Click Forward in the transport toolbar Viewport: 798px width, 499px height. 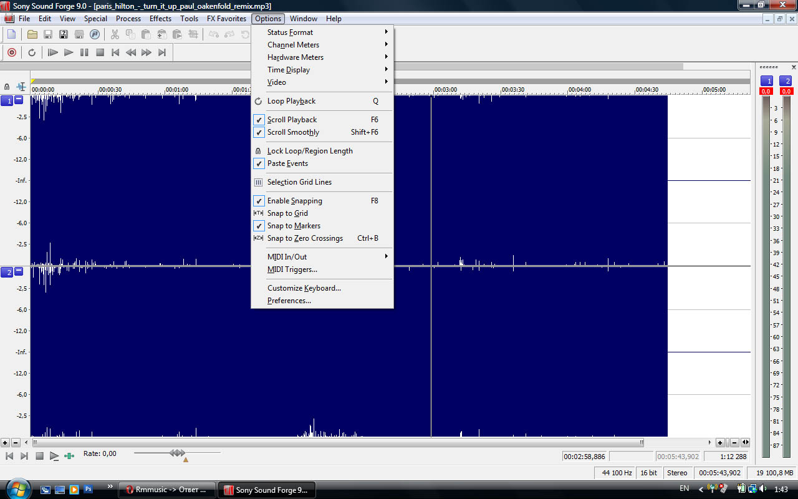click(147, 52)
